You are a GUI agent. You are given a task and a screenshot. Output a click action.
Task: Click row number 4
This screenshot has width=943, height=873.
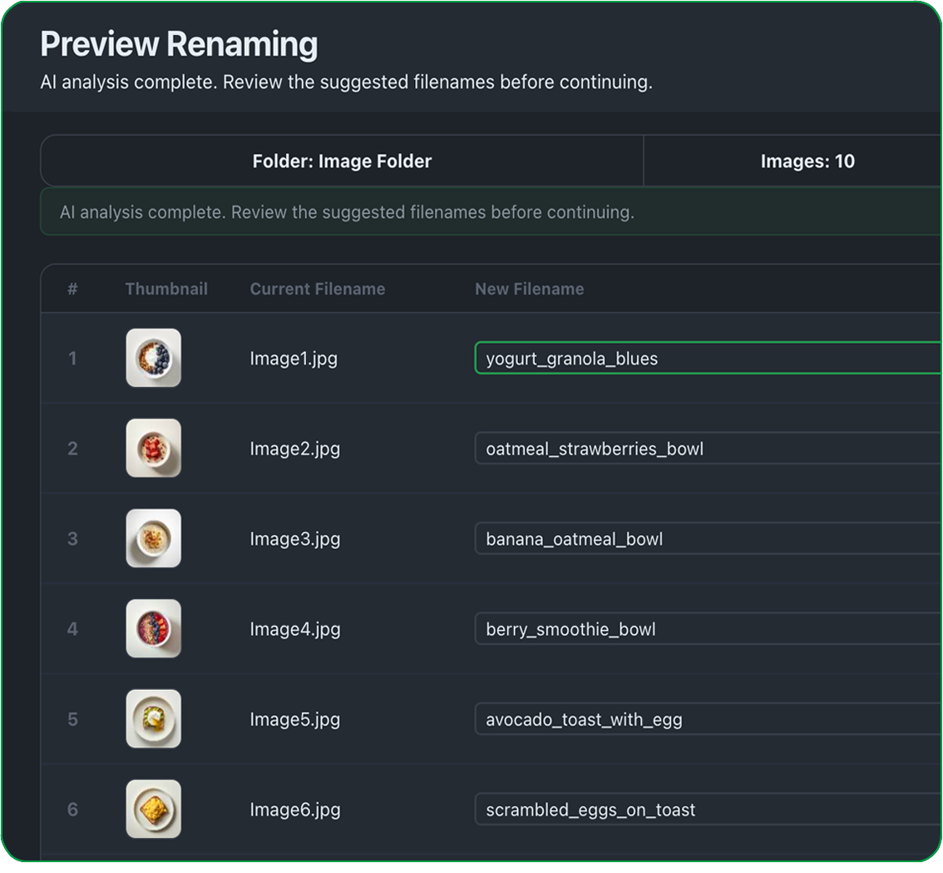(72, 629)
